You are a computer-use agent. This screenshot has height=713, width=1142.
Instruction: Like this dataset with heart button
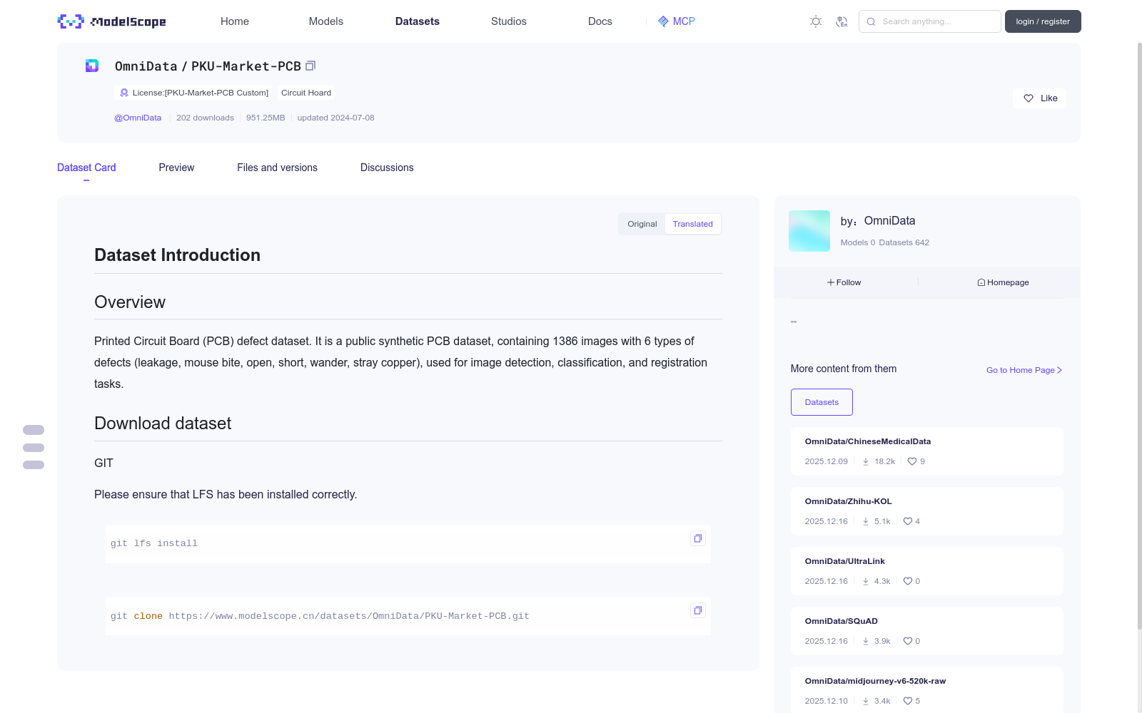1039,98
